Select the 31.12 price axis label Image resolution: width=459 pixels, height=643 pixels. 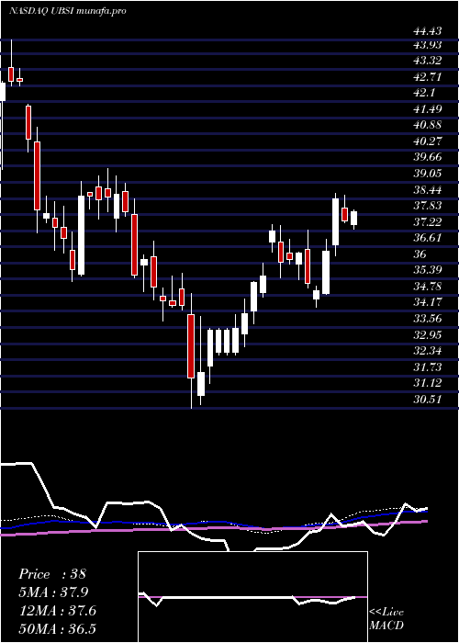click(x=428, y=383)
